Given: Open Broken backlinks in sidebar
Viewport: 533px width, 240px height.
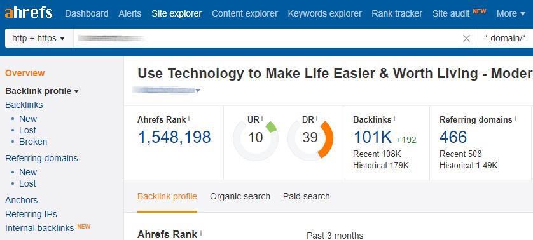Looking at the screenshot, I should click(33, 142).
